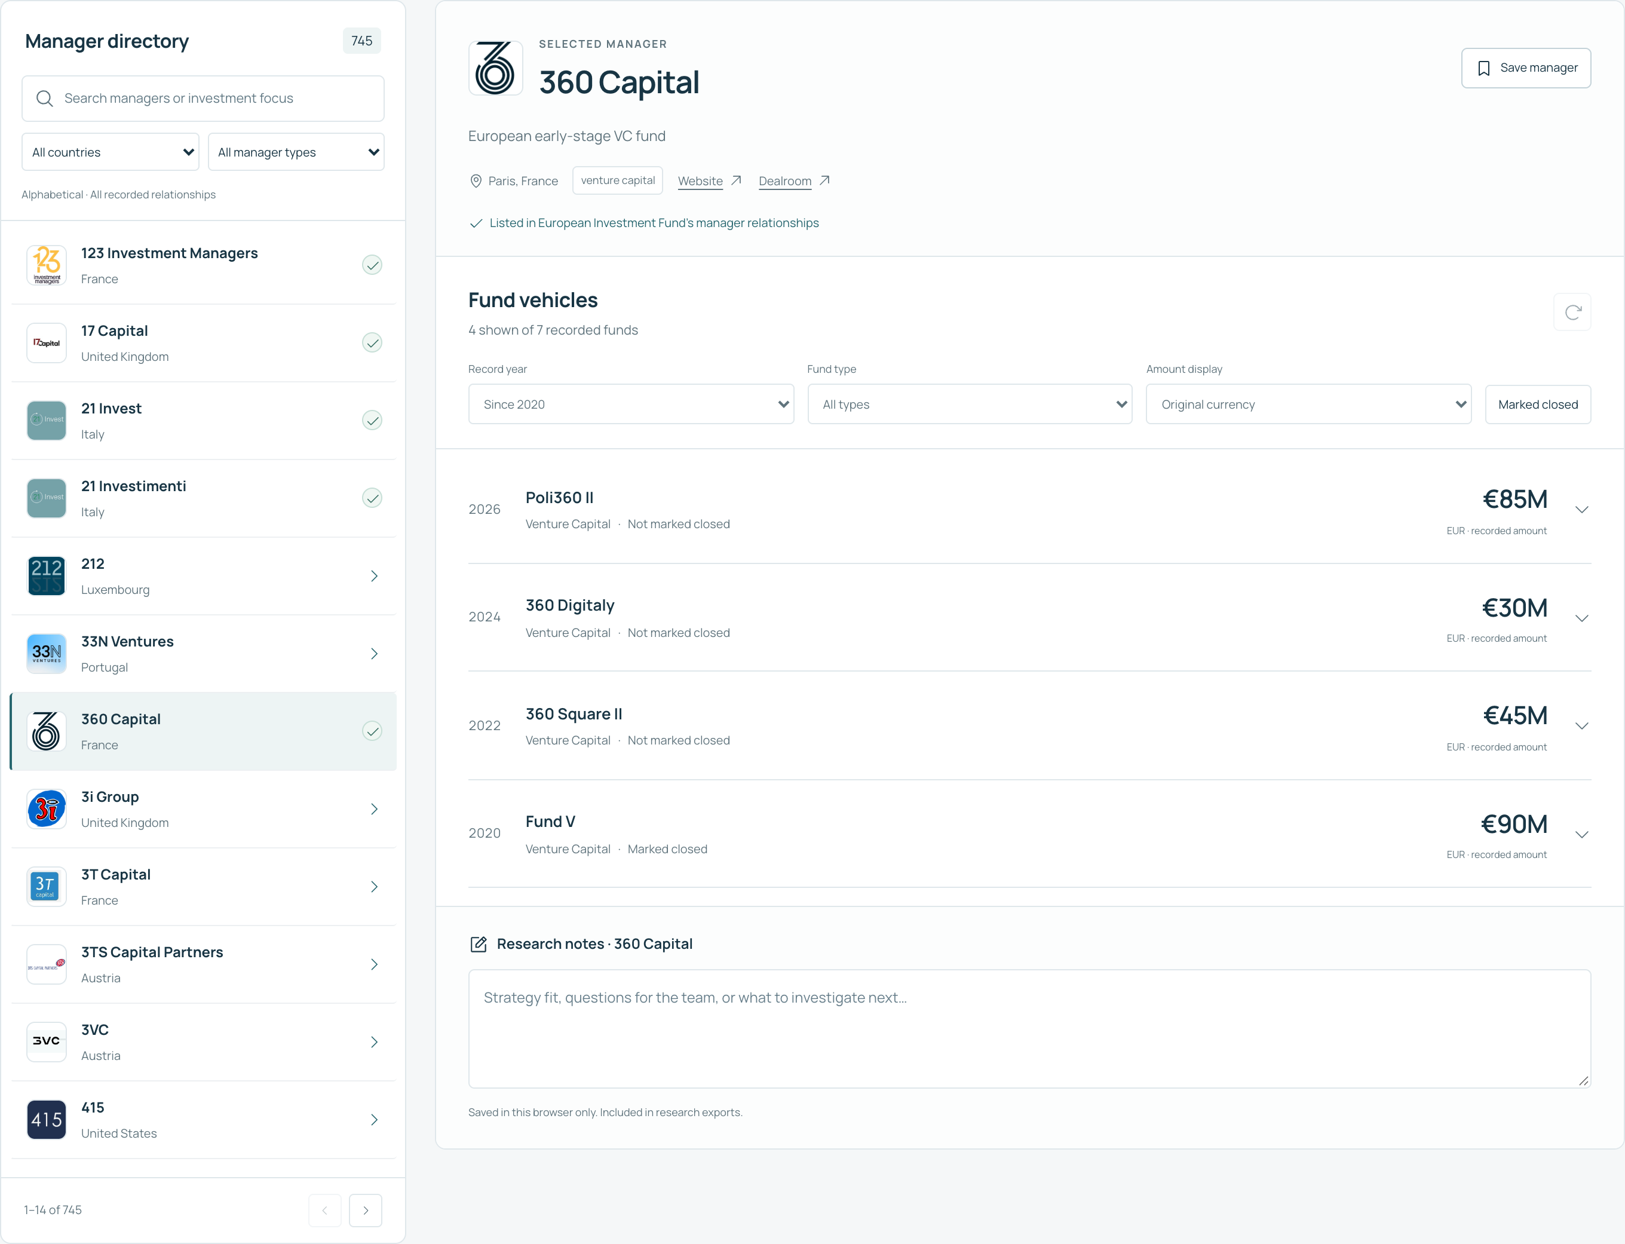This screenshot has height=1244, width=1625.
Task: Click the large 360 Capital header logo
Action: (495, 68)
